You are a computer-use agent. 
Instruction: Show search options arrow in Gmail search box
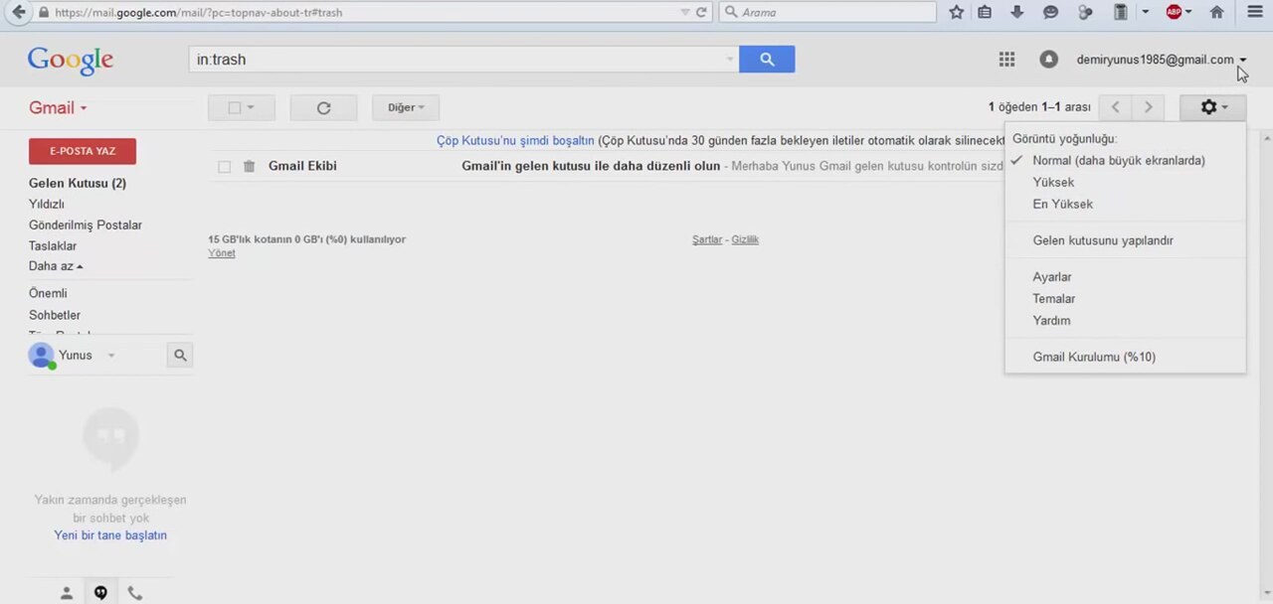tap(730, 60)
